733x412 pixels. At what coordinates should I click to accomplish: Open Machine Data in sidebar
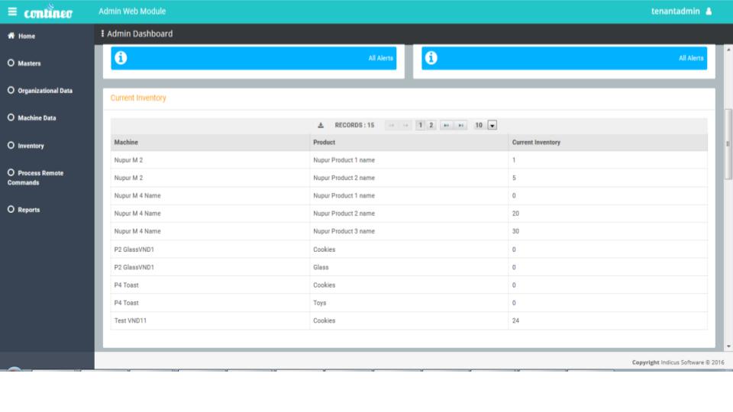pos(32,117)
